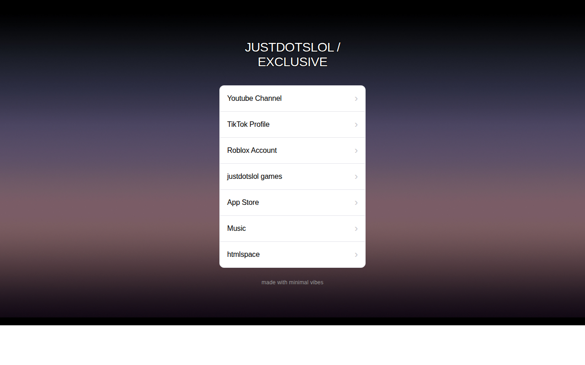Image resolution: width=585 pixels, height=365 pixels.
Task: Click the chevron on Youtube Channel row
Action: [x=356, y=99]
